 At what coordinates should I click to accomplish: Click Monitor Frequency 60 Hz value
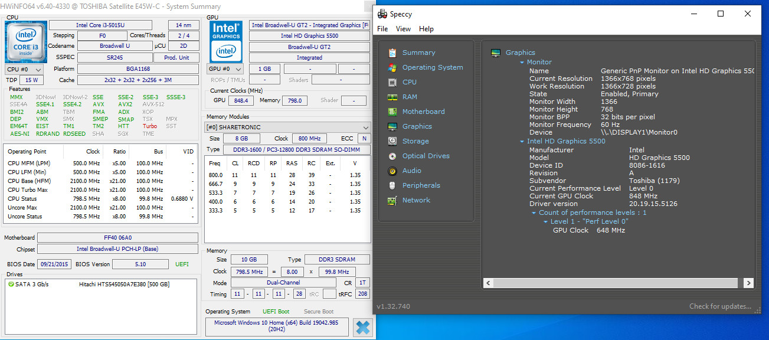click(x=610, y=125)
